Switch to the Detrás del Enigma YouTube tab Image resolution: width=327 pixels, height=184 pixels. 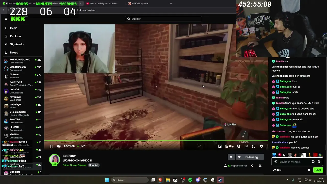tap(104, 3)
